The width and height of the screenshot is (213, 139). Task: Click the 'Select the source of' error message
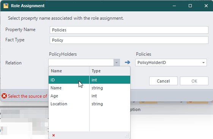(27, 96)
